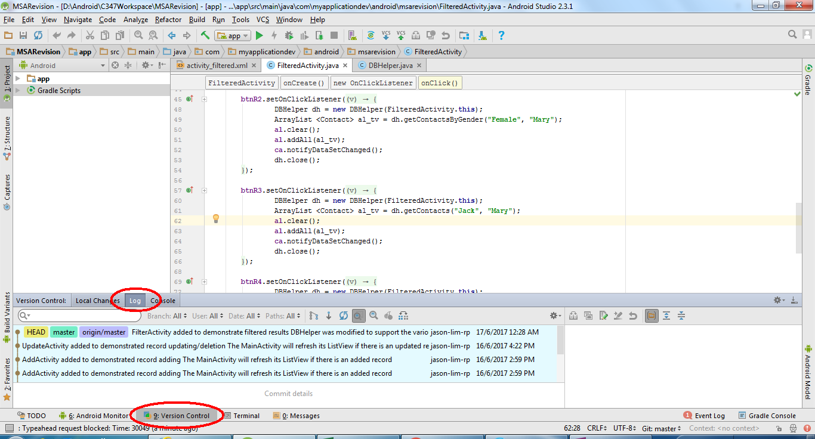
Task: Toggle the lock icon in status bar
Action: [778, 428]
